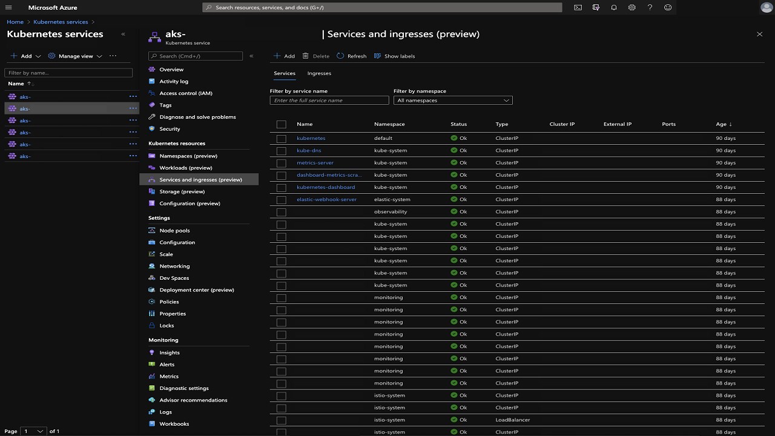Open Node pools settings
The width and height of the screenshot is (775, 436).
click(x=174, y=231)
